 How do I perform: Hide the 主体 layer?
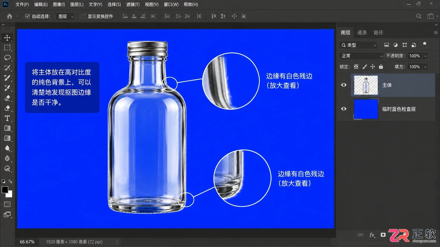click(344, 85)
